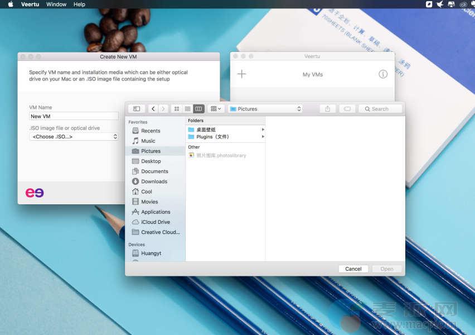Image resolution: width=475 pixels, height=335 pixels.
Task: Click the Cancel button
Action: tap(353, 269)
